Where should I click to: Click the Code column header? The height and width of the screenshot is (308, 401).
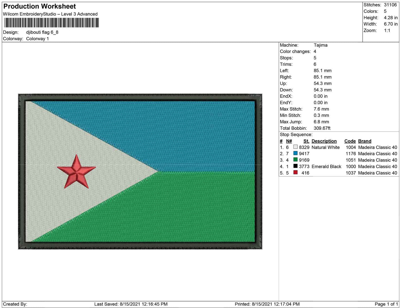coord(350,141)
